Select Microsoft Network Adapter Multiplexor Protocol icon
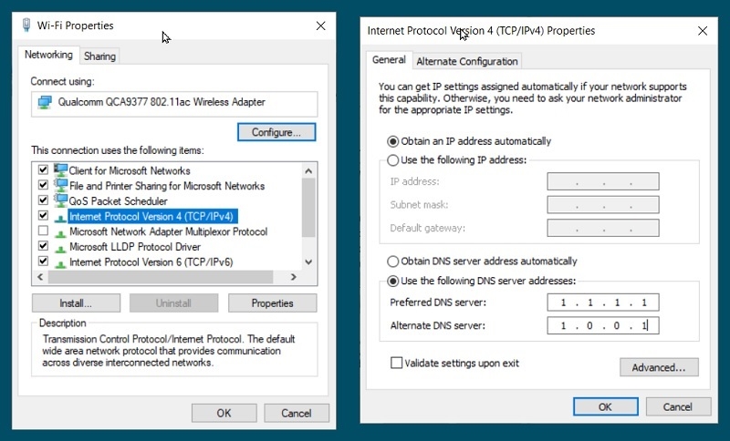Image resolution: width=730 pixels, height=441 pixels. (61, 231)
